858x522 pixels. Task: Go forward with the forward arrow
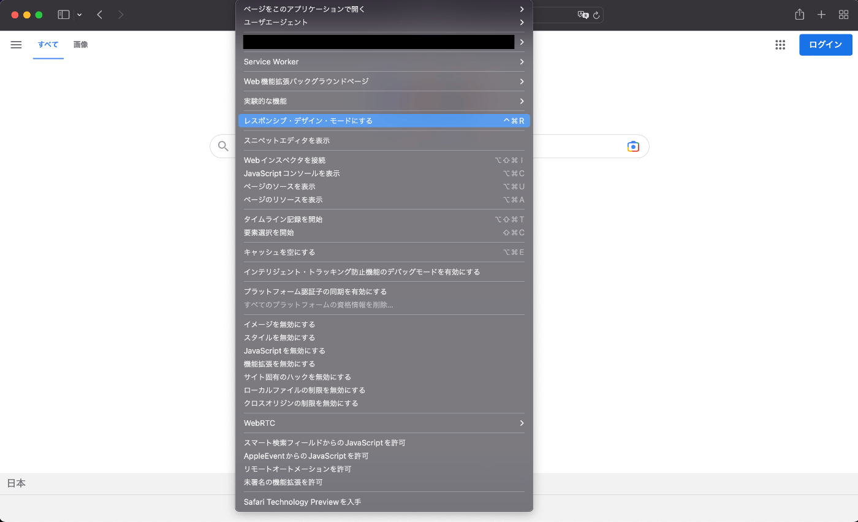point(121,15)
